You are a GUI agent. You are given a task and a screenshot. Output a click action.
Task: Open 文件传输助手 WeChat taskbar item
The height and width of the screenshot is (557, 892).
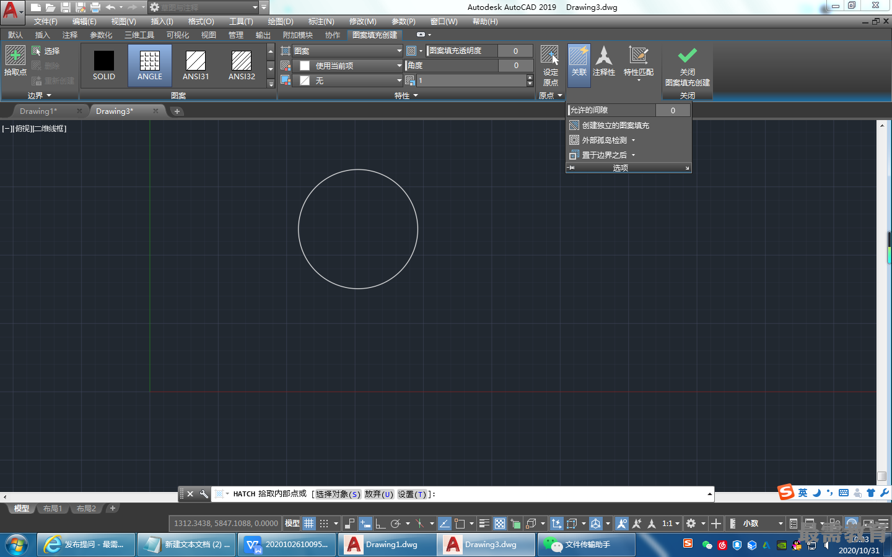[x=585, y=545]
